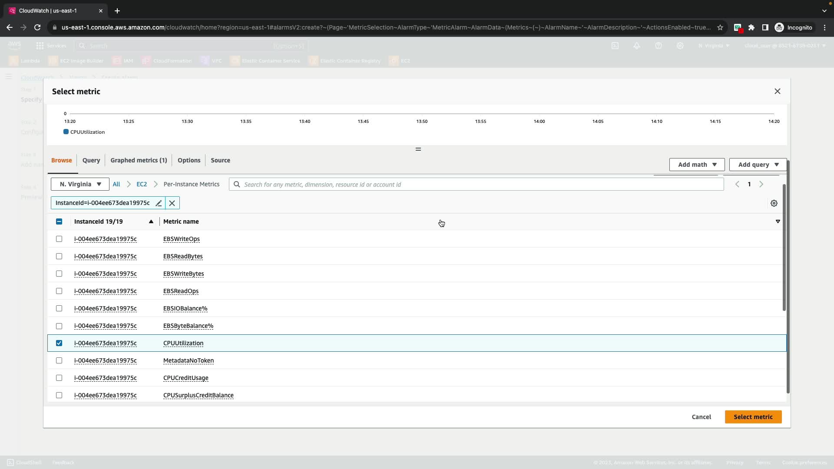Toggle the select-all header checkbox

click(x=59, y=221)
